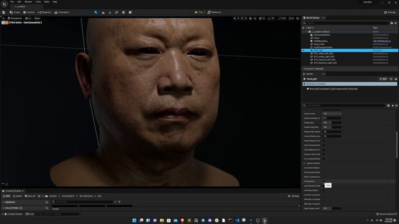Click the lock icon in Details panel
Screen dimensions: 399x224
pyautogui.click(x=396, y=79)
